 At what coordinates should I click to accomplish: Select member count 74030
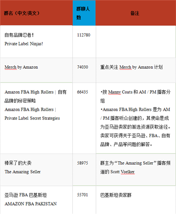(83, 67)
